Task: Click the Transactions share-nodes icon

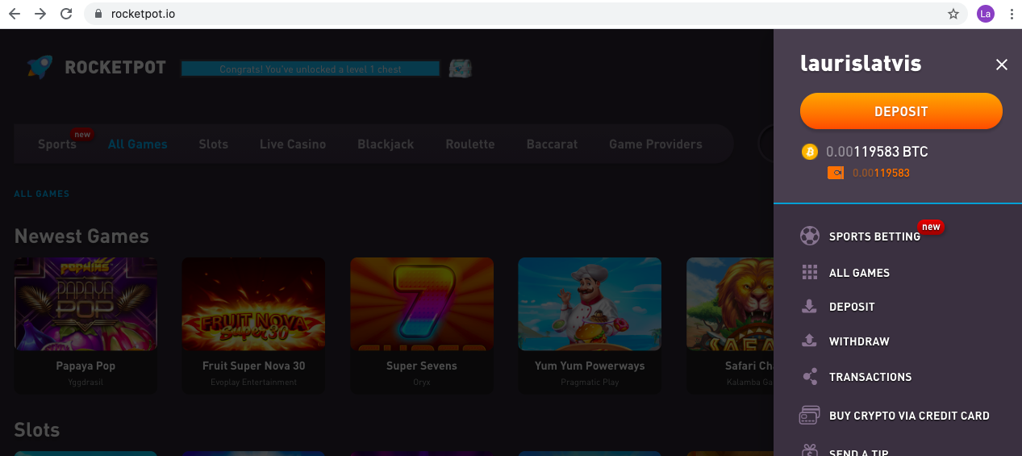Action: [810, 376]
